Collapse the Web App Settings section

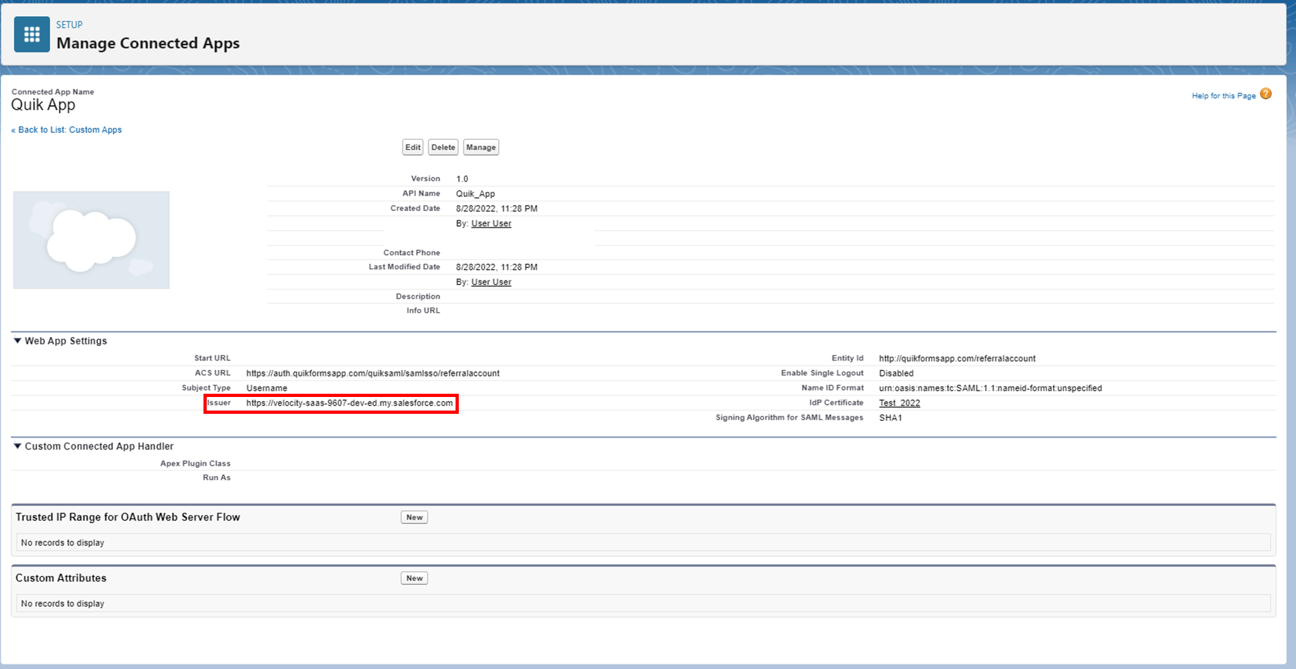pyautogui.click(x=17, y=341)
